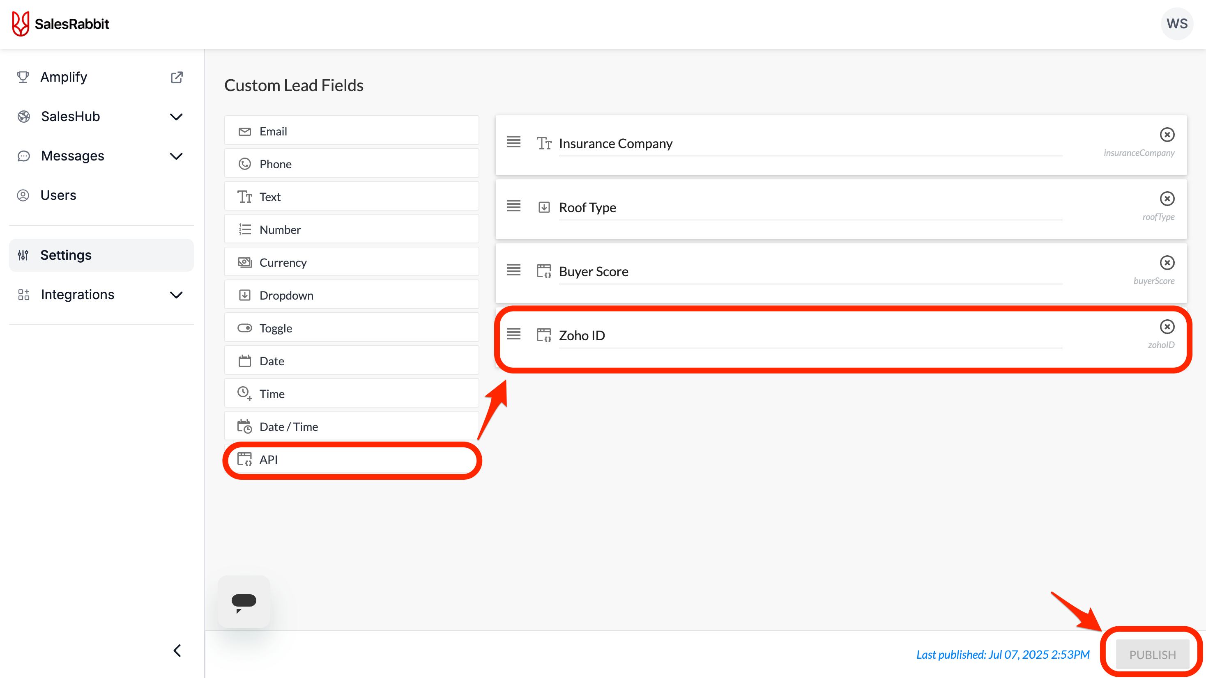Screen dimensions: 1206x678
Task: Click the Custom Lead Fields heading
Action: 294,86
